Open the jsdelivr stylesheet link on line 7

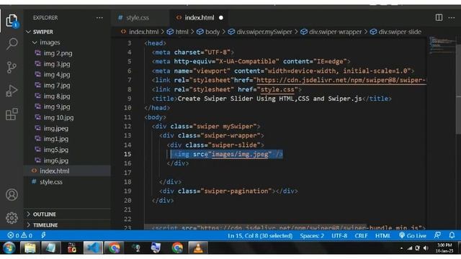[341, 80]
